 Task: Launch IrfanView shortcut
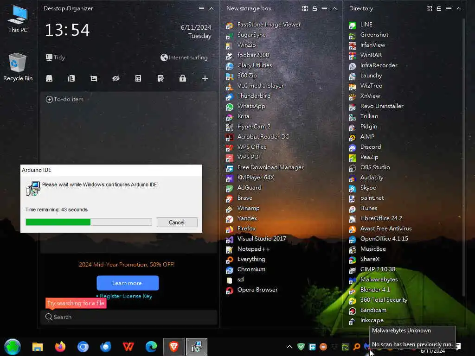pyautogui.click(x=367, y=45)
